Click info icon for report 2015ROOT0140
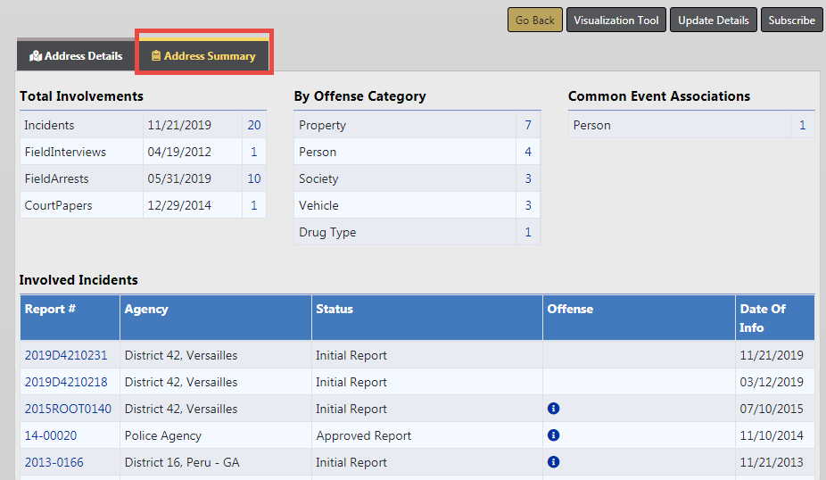Screen dimensions: 826x480 [553, 409]
